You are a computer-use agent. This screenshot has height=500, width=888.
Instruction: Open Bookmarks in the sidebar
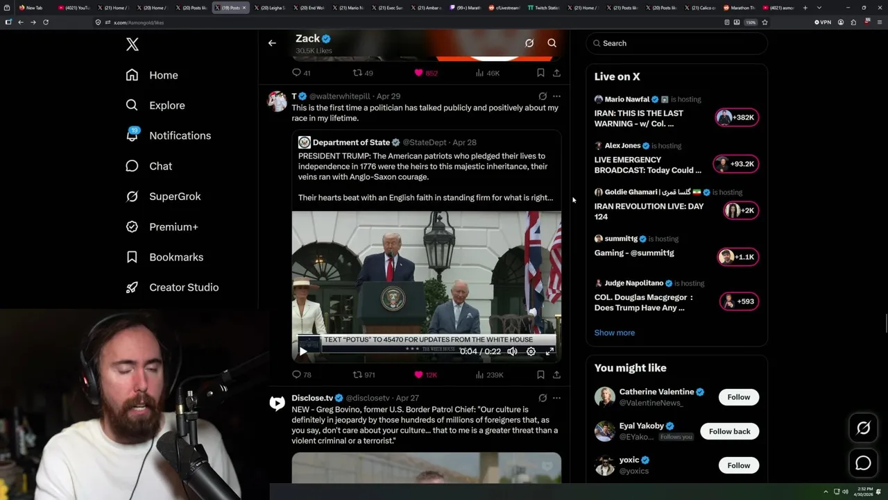click(164, 257)
